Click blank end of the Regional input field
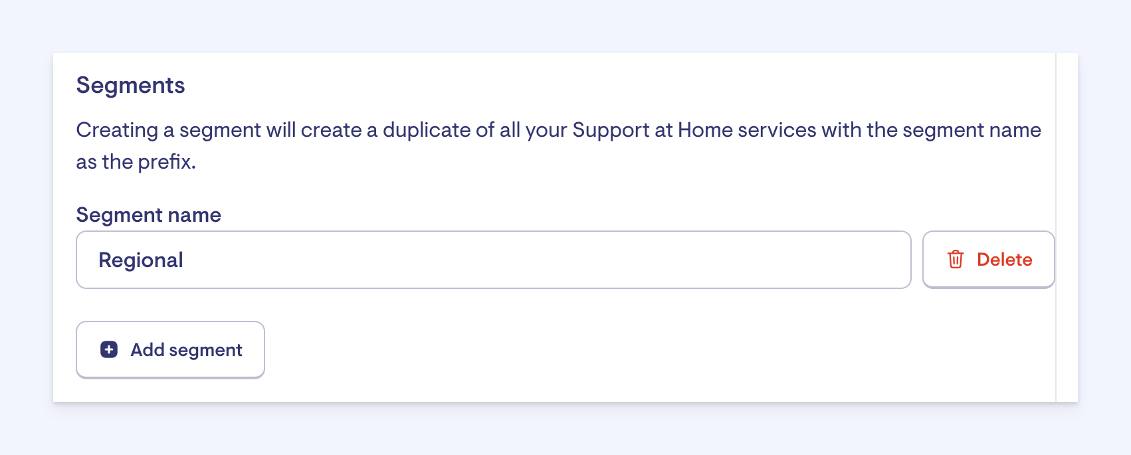Image resolution: width=1131 pixels, height=455 pixels. tap(545, 260)
